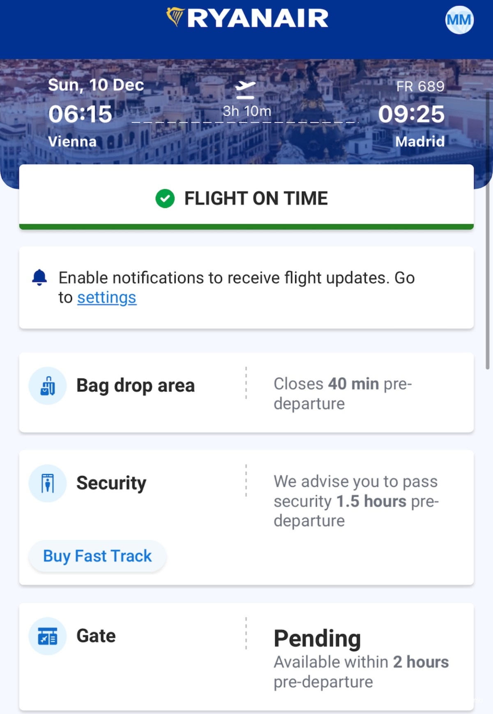Viewport: 493px width, 714px height.
Task: Tap arrival time 09:25 Madrid
Action: [411, 114]
